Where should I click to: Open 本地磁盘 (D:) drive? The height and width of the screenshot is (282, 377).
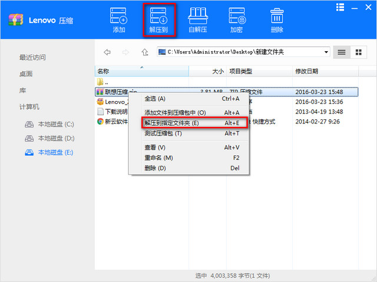[x=57, y=139]
